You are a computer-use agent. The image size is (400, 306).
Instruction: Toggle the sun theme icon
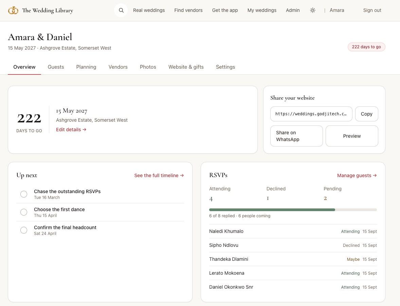(x=312, y=10)
